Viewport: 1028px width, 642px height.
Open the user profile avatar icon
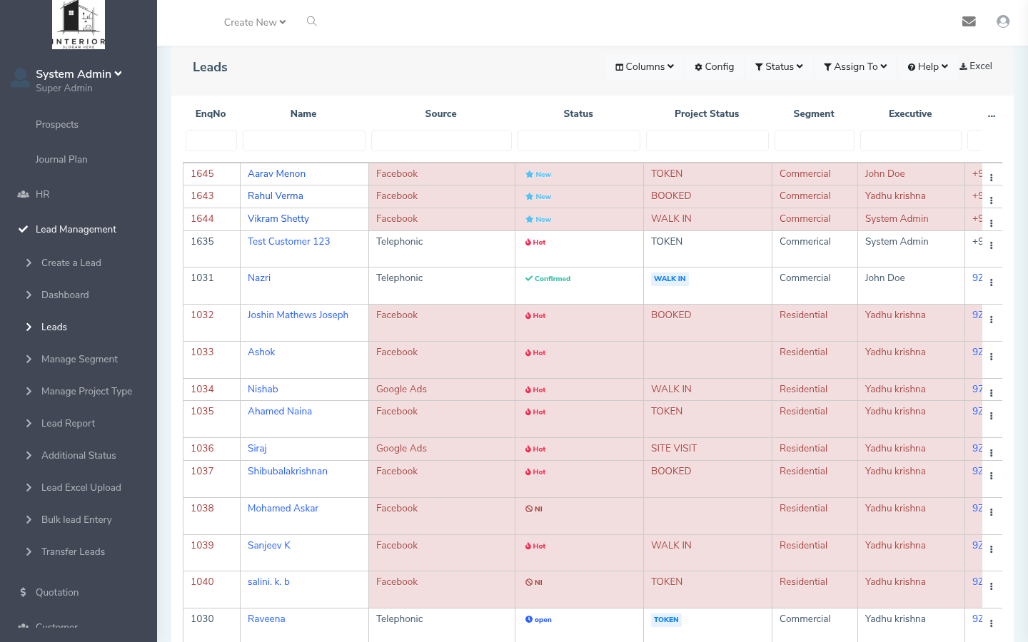click(x=1003, y=21)
